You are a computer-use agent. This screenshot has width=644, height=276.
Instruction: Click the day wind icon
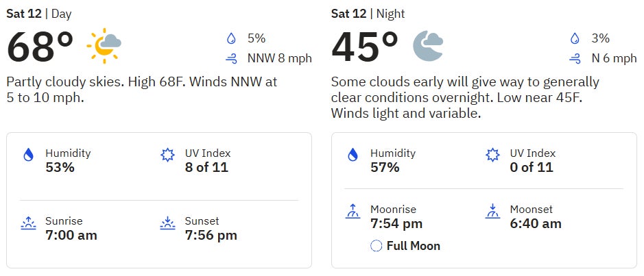230,59
